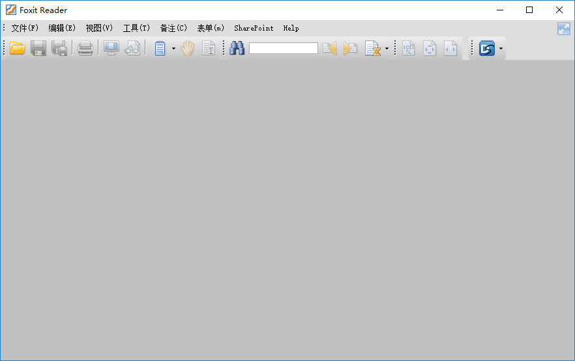The image size is (575, 361).
Task: Close the Foxit Reader window
Action: tap(559, 10)
